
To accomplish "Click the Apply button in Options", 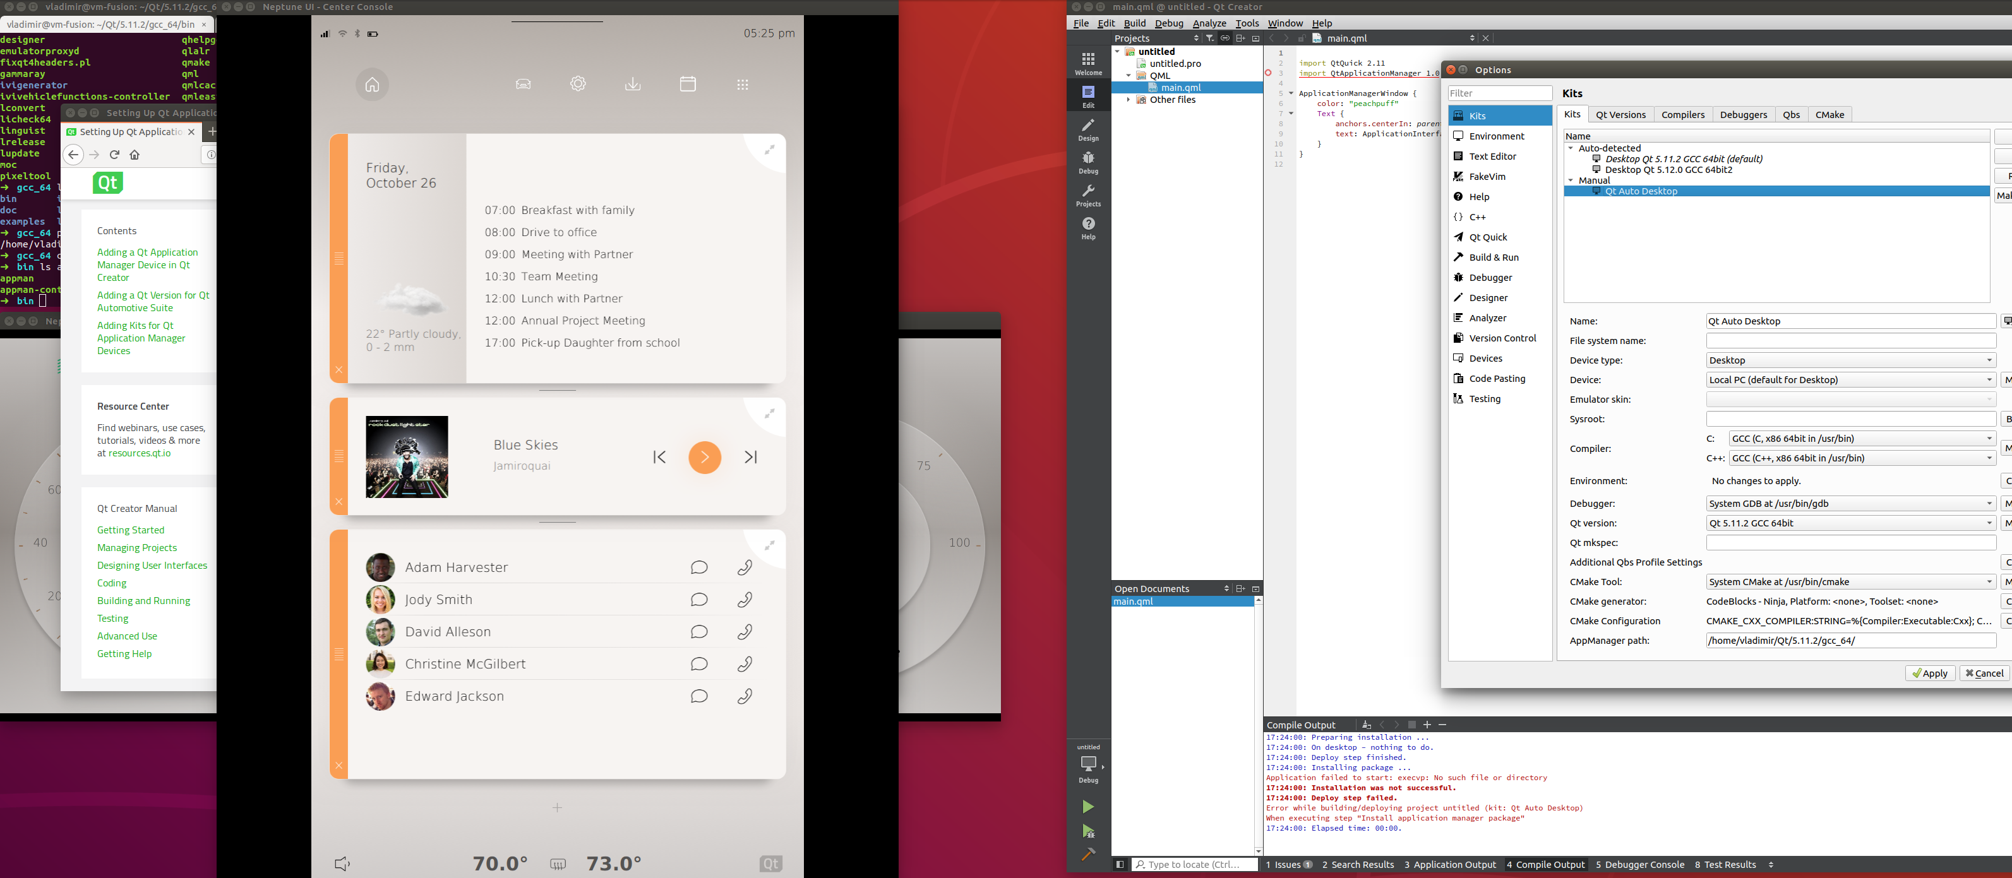I will coord(1929,673).
